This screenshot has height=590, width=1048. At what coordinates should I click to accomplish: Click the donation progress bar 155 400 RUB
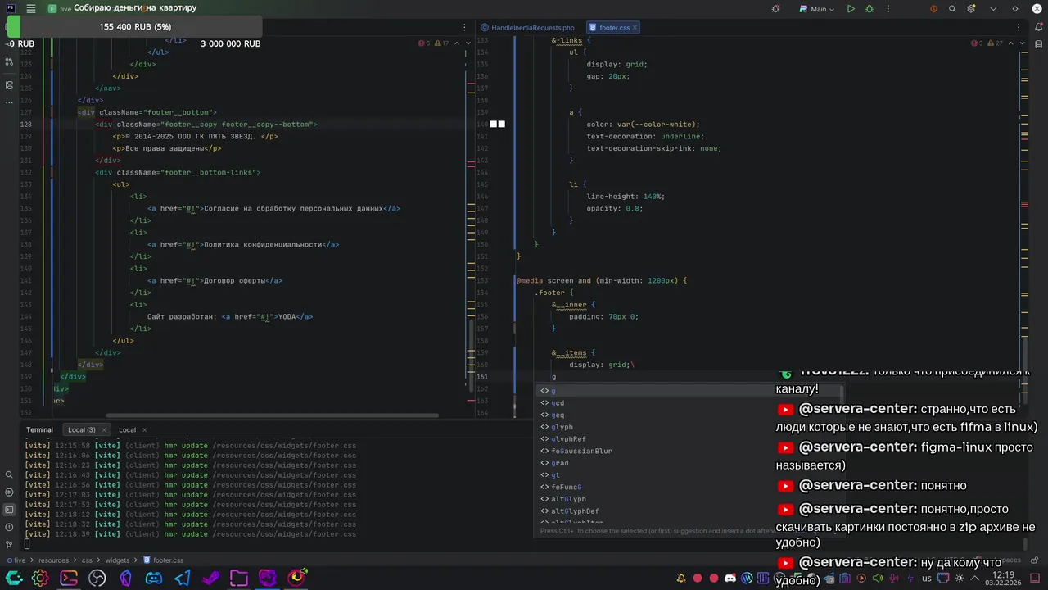(x=135, y=27)
